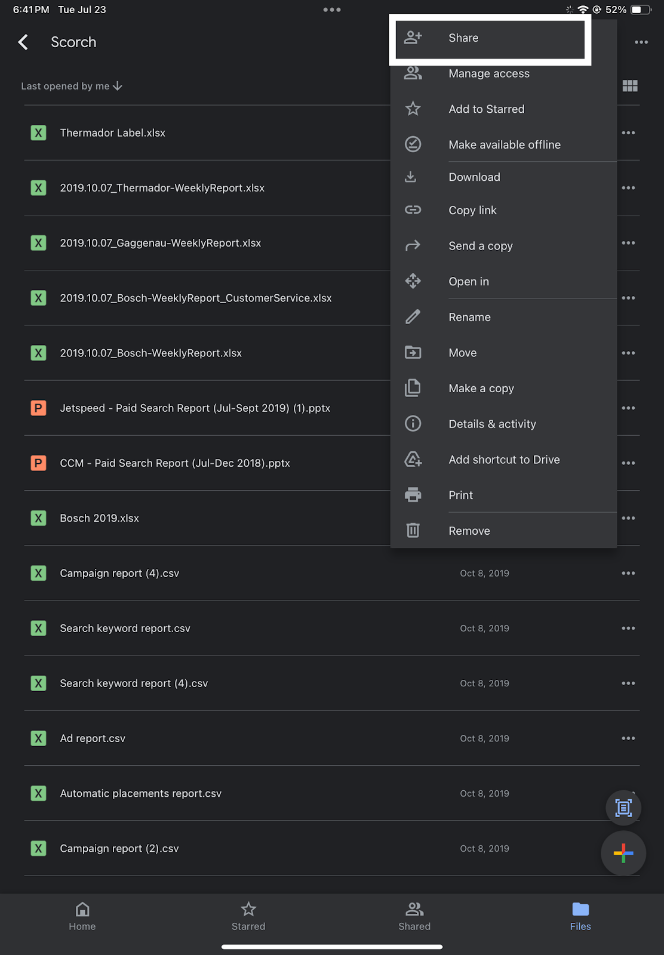The height and width of the screenshot is (955, 664).
Task: Select Make a copy
Action: (x=503, y=389)
